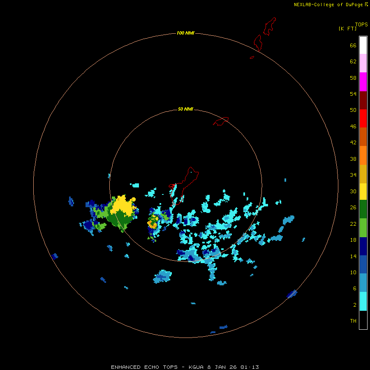
Task: Select the magenta legend swatch
Action: [x=363, y=82]
